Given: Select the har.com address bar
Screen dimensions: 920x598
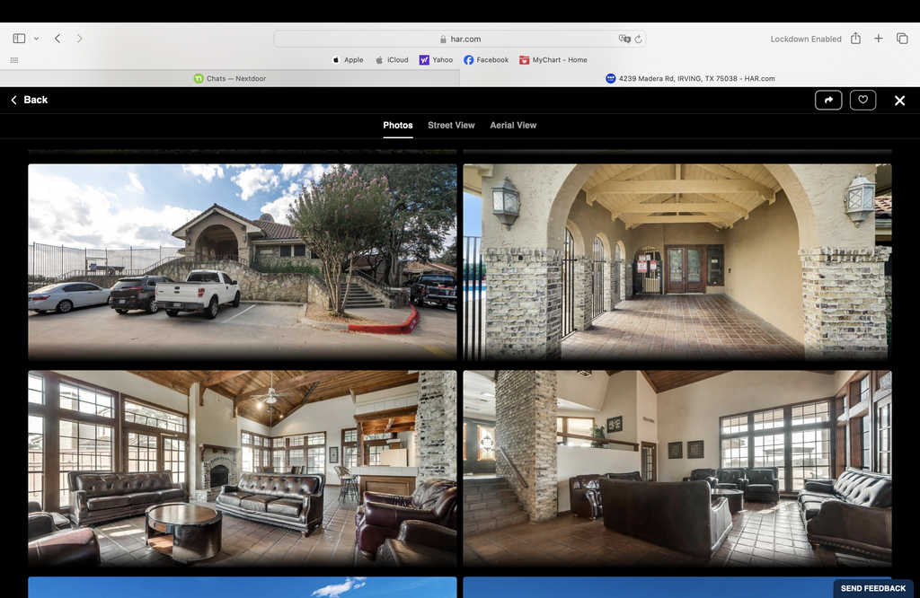Looking at the screenshot, I should coord(459,39).
